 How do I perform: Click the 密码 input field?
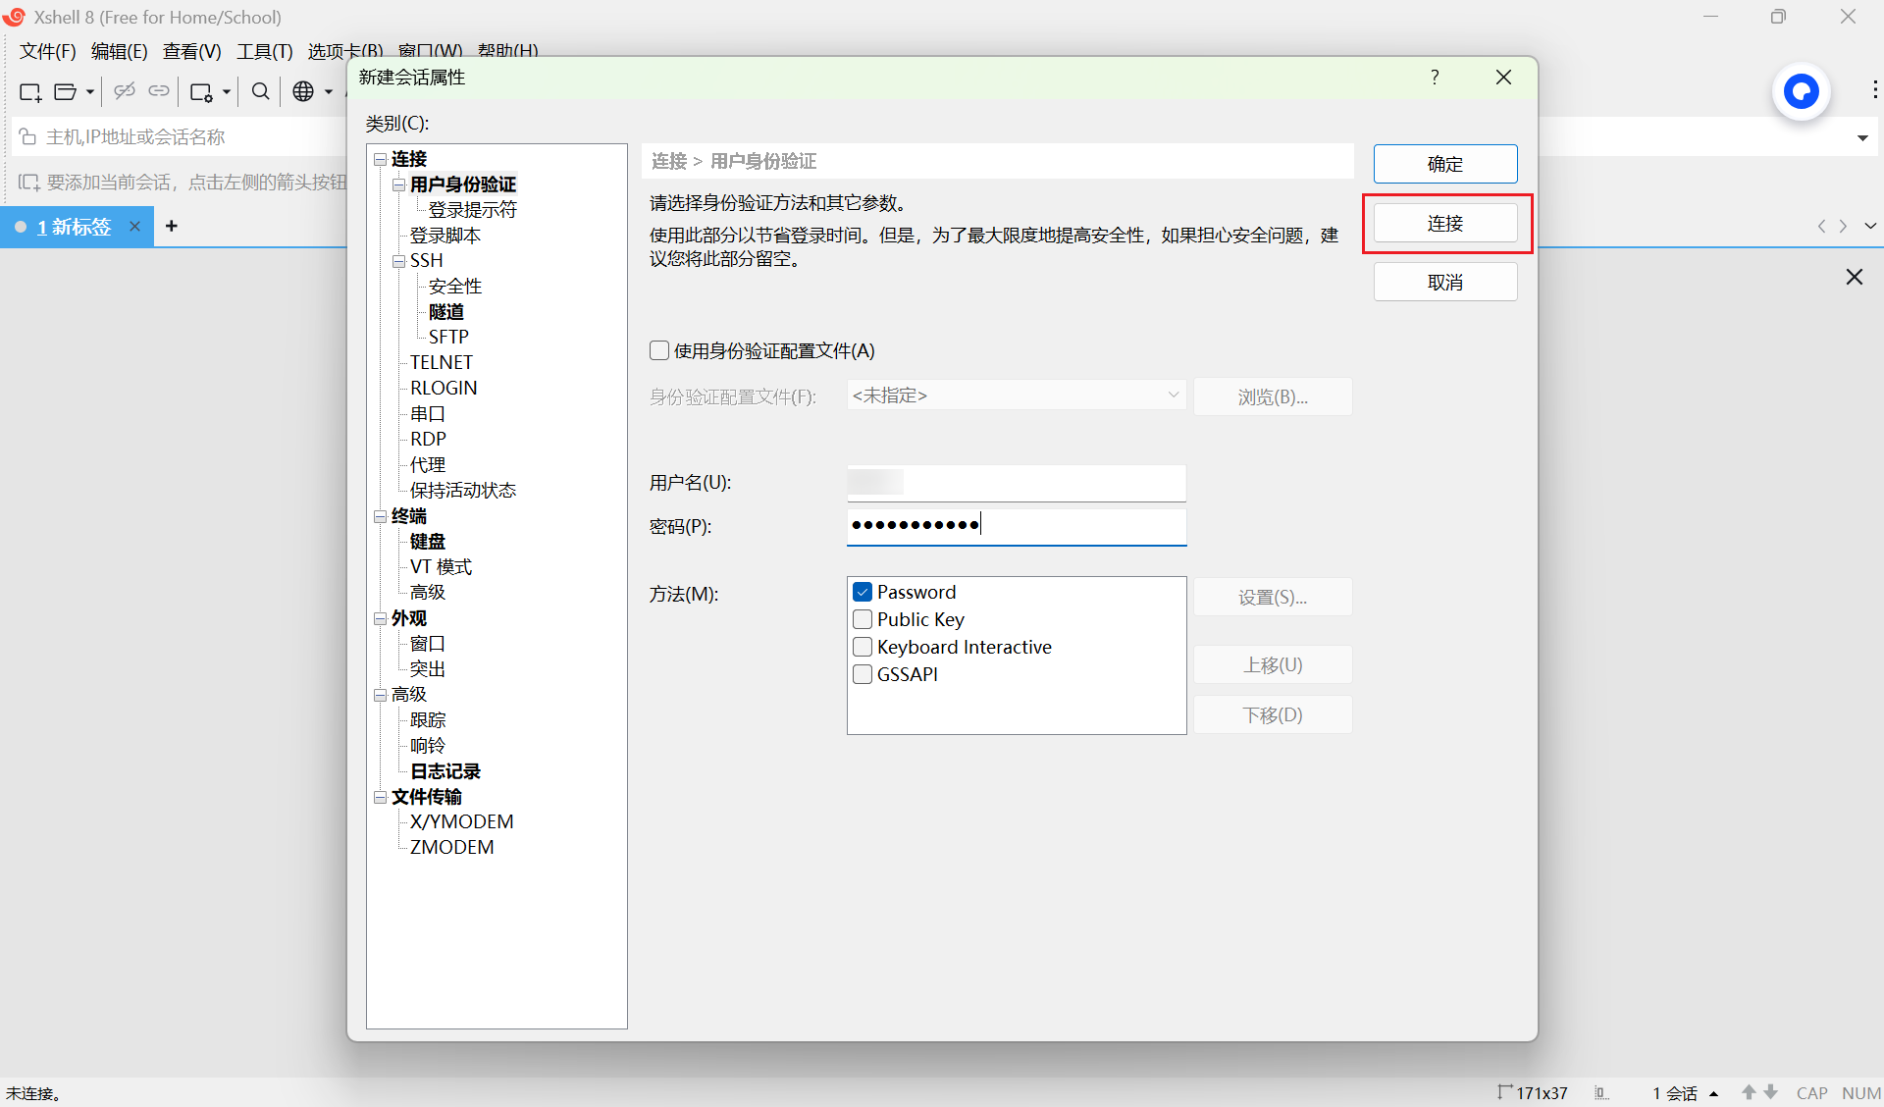coord(1017,525)
